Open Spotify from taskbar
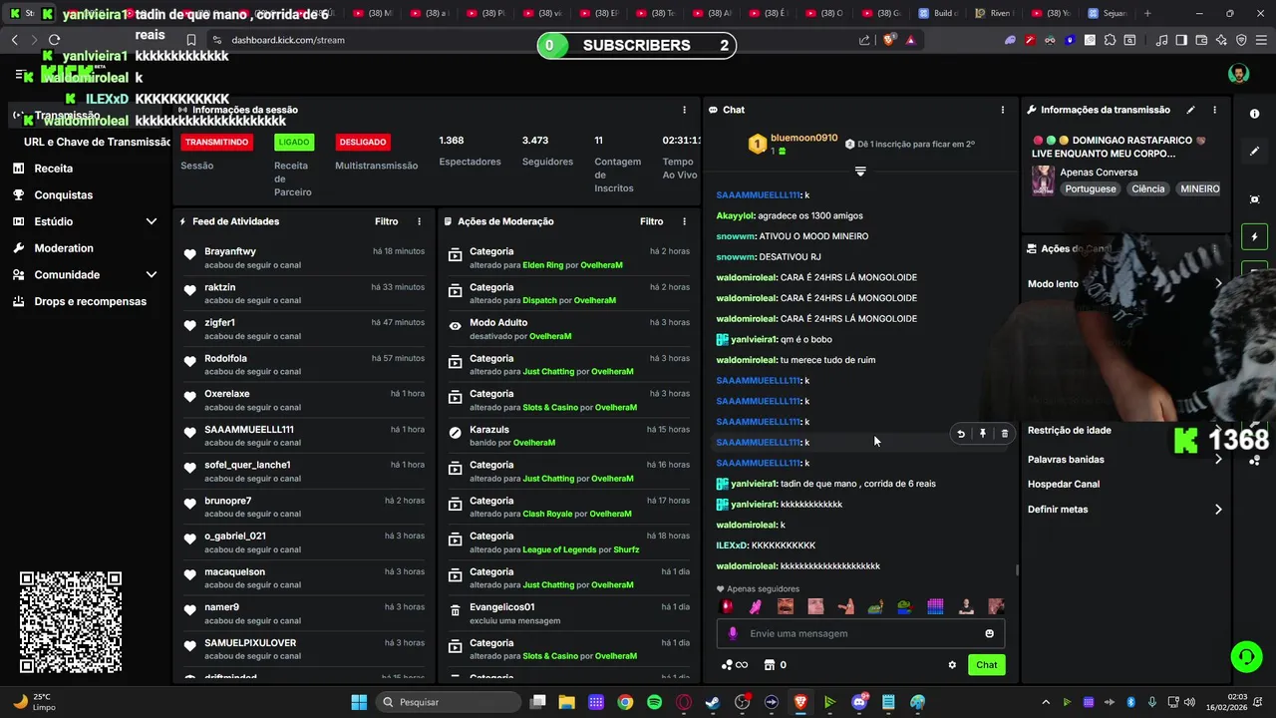 point(654,702)
